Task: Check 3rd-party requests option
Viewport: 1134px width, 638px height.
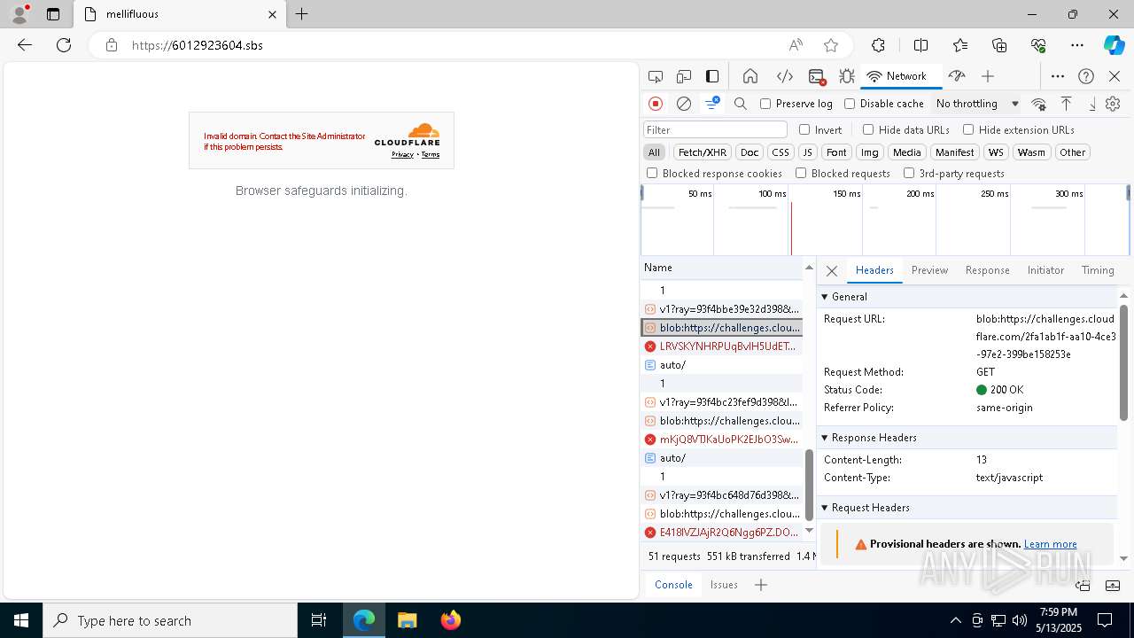Action: 909,174
